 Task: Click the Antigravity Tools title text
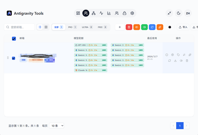[29, 13]
